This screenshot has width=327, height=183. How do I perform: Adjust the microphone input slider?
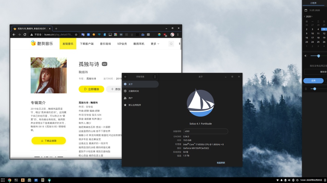[315, 89]
